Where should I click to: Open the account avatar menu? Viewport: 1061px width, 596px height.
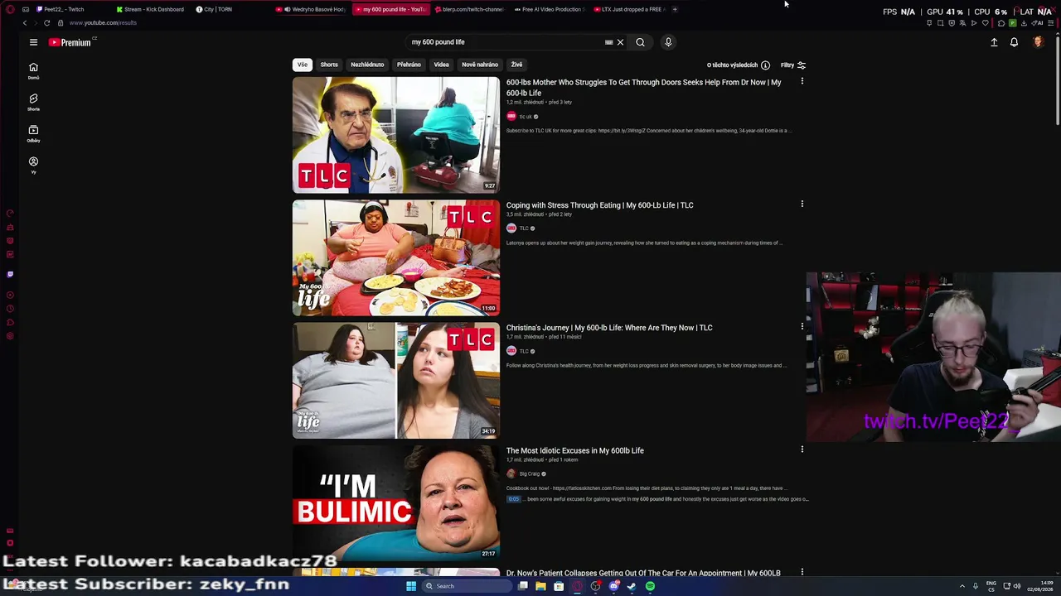(1039, 42)
